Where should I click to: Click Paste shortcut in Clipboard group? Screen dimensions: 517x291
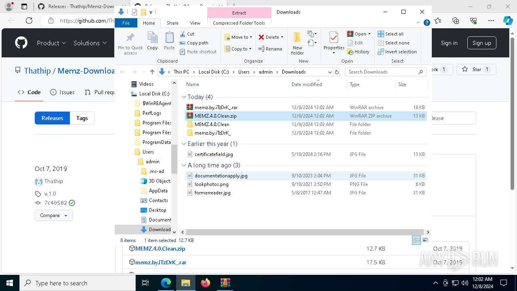click(x=198, y=52)
